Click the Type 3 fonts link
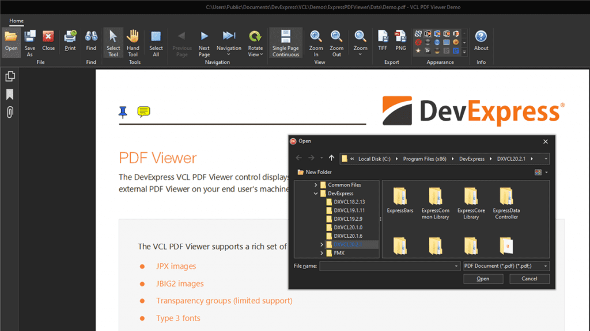Screen dimensions: 590x331 178,318
